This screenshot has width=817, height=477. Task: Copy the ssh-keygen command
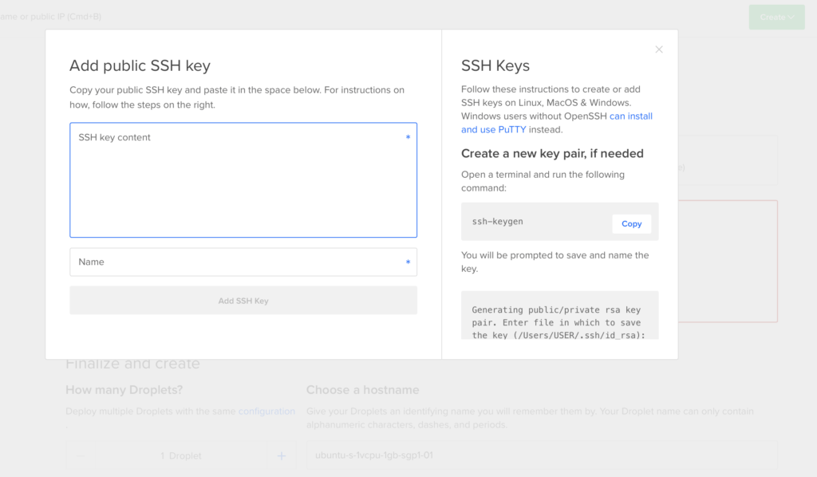tap(631, 223)
